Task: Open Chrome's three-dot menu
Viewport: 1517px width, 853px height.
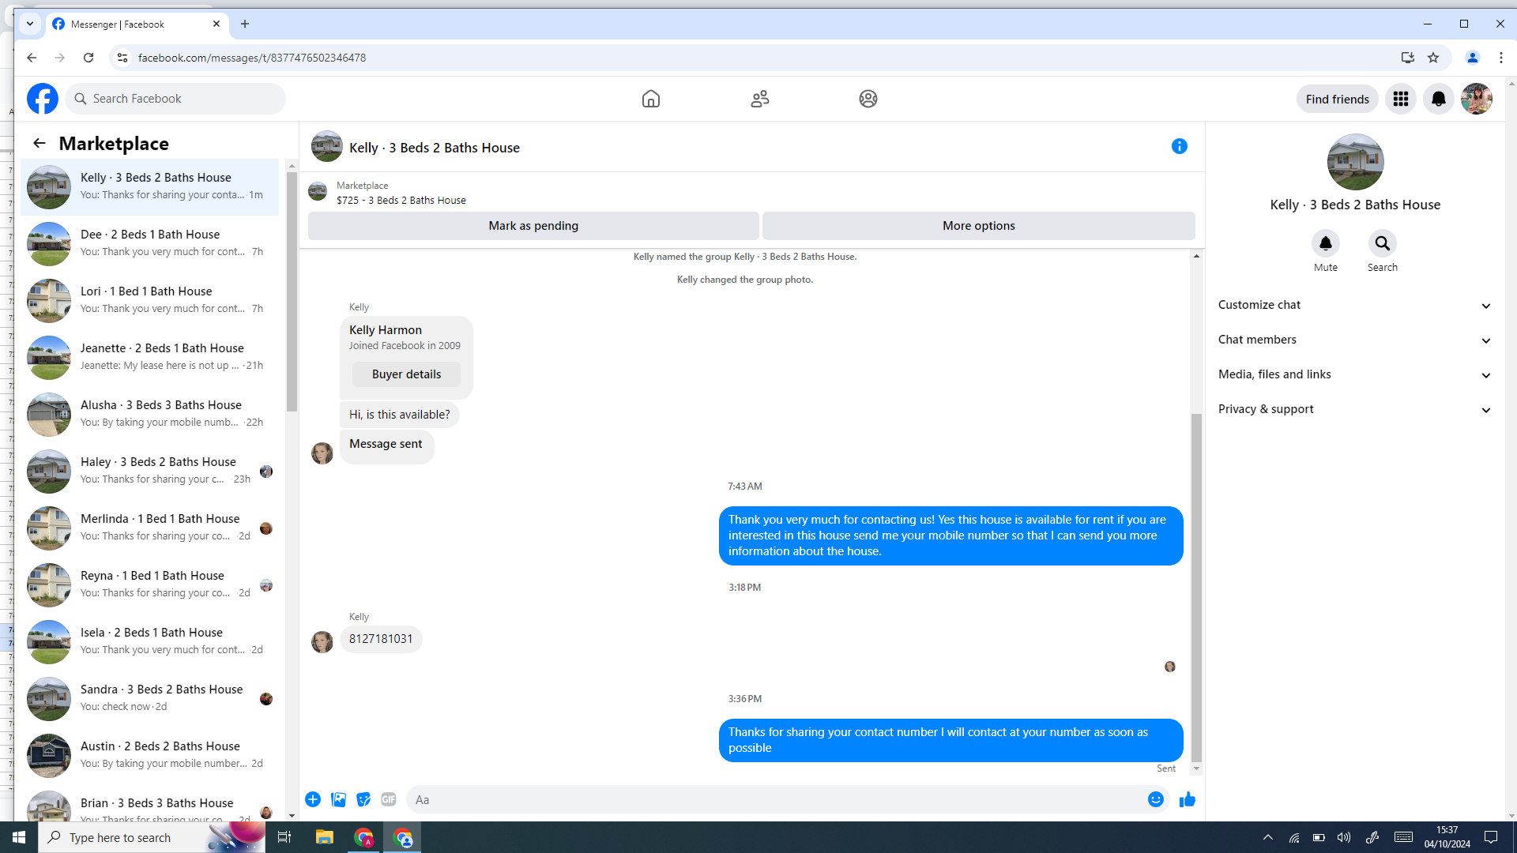Action: coord(1501,58)
